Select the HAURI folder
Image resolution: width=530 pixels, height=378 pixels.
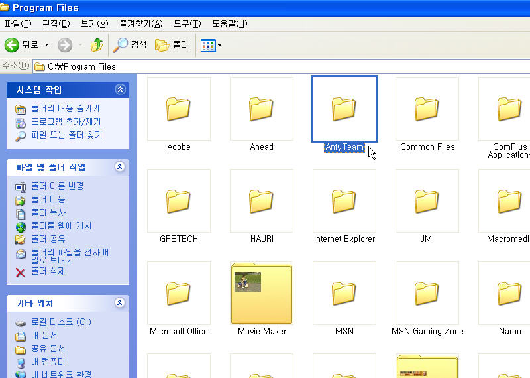pyautogui.click(x=262, y=201)
